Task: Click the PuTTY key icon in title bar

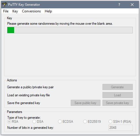Action: coord(4,5)
